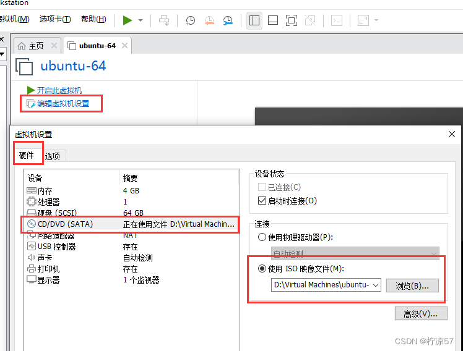Image resolution: width=463 pixels, height=351 pixels.
Task: Select the 处理器 device row
Action: coord(131,202)
